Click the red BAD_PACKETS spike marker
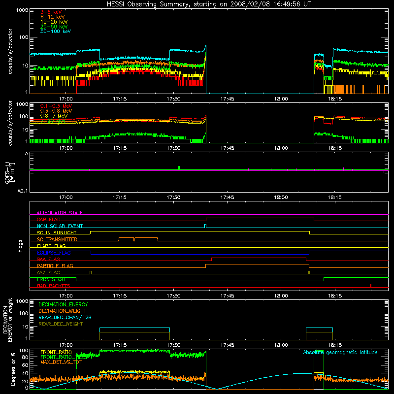The width and height of the screenshot is (394, 394). [371, 286]
